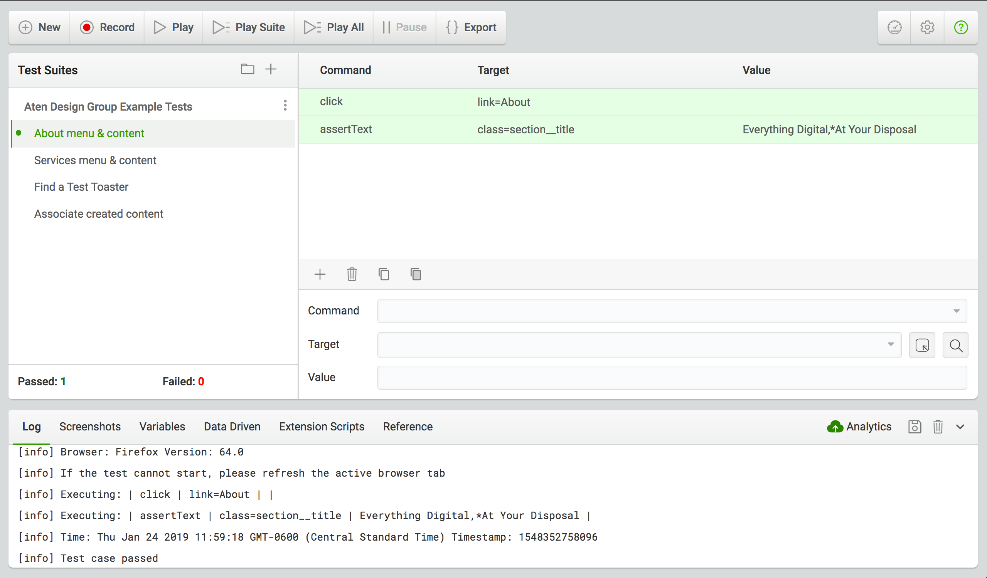Switch to the Reference tab

click(x=408, y=427)
